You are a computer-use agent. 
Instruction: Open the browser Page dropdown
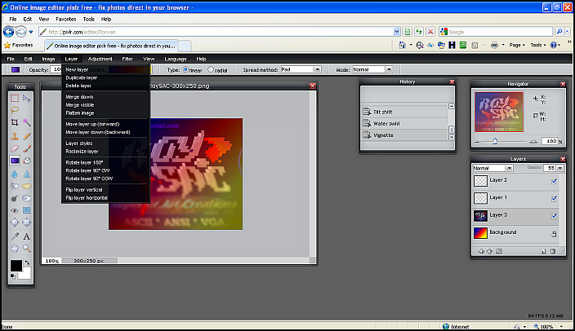click(517, 45)
